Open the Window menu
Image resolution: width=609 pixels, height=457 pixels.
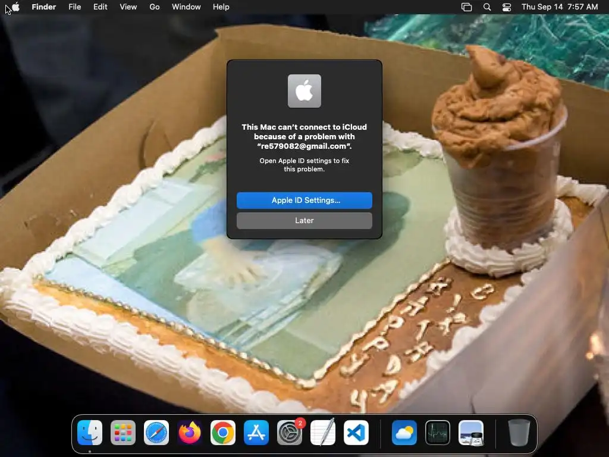[186, 7]
